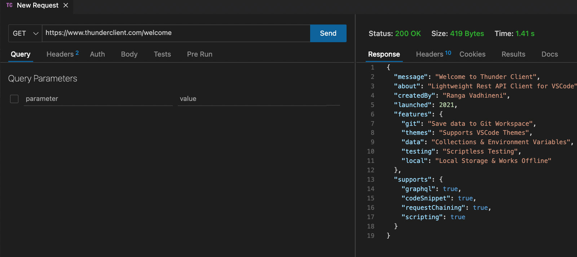
Task: Click "Collections & Environment Variables" value
Action: tap(501, 142)
